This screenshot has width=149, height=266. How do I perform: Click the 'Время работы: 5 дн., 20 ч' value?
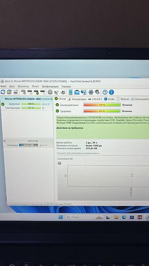pos(91,143)
